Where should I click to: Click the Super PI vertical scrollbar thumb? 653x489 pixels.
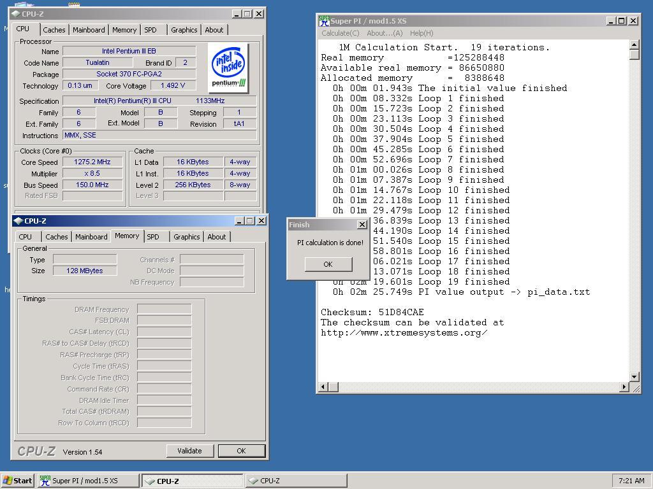tap(635, 55)
